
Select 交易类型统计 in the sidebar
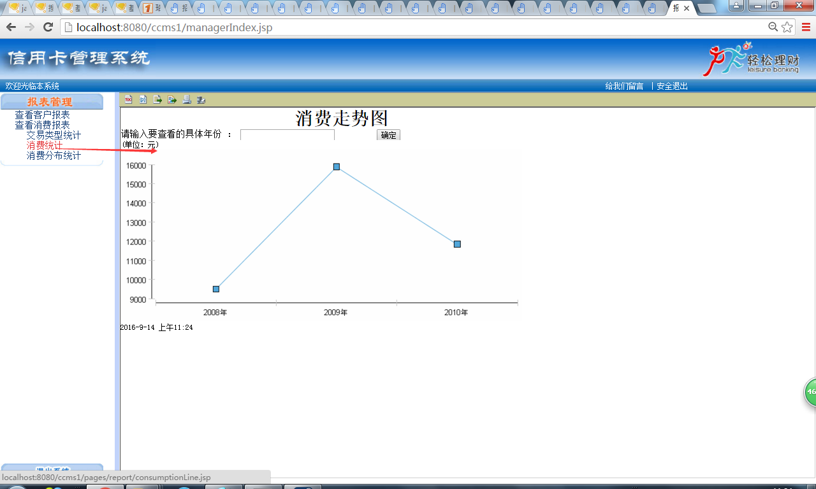54,135
